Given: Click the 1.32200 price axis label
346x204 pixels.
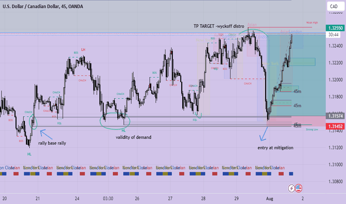Looking at the screenshot, I should click(335, 63).
